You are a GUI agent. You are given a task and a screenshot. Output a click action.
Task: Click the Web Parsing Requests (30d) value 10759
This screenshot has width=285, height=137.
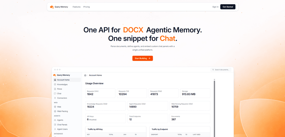click(x=175, y=107)
